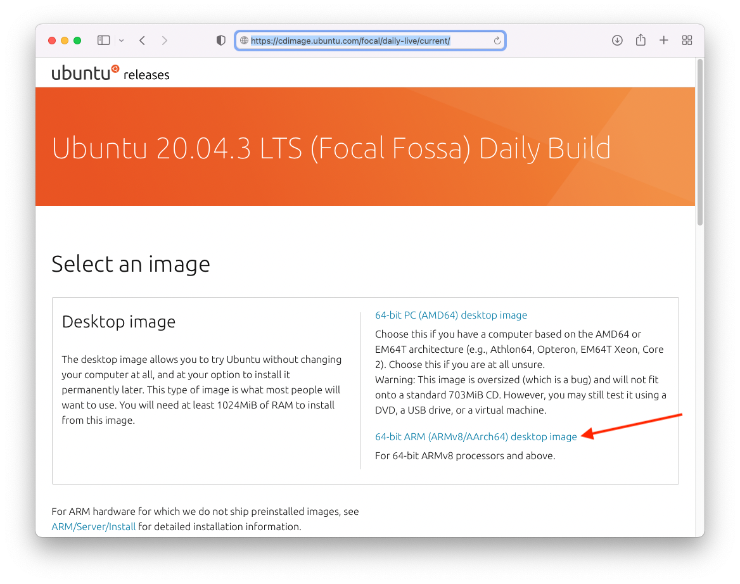Open the privacy report shield icon
Screen dimensions: 740x584
pyautogui.click(x=220, y=41)
